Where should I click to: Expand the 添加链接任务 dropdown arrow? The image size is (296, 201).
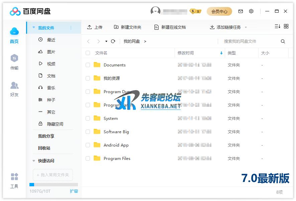point(246,27)
